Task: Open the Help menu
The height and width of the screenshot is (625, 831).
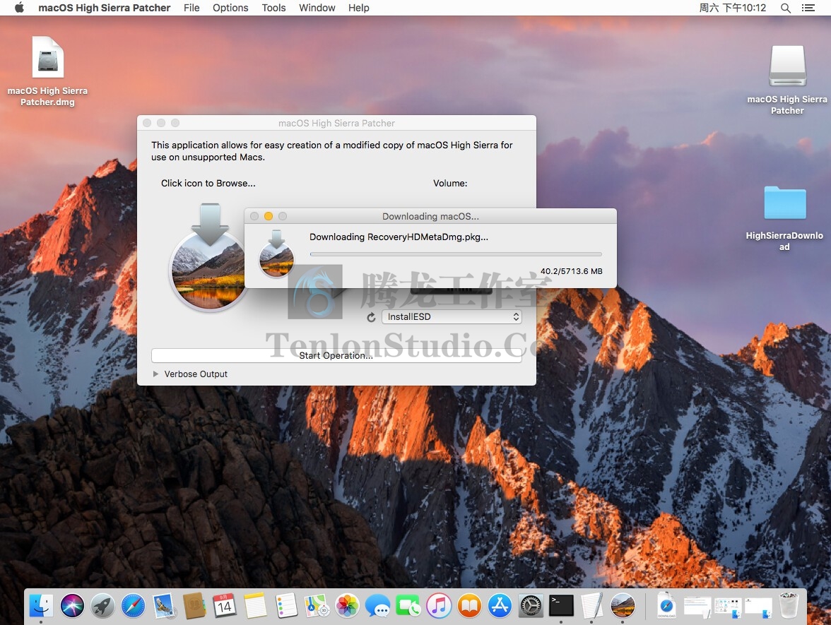Action: point(359,7)
